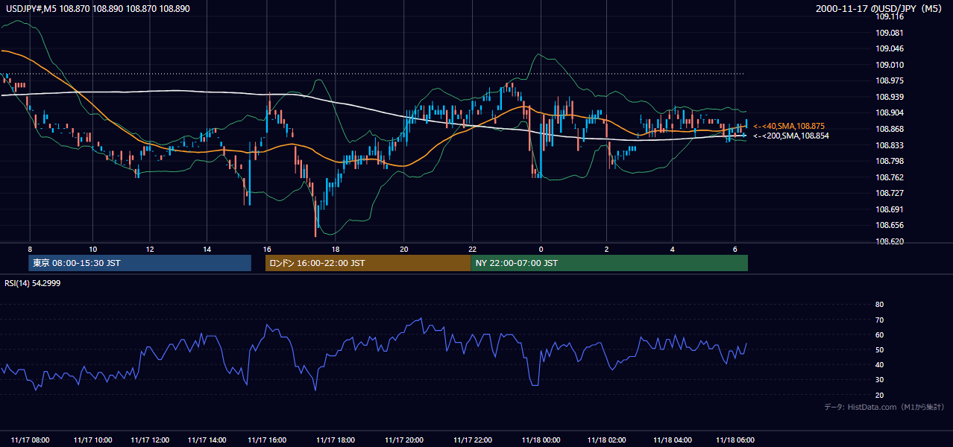
Task: Click the 108.620 price axis label
Action: click(x=890, y=241)
